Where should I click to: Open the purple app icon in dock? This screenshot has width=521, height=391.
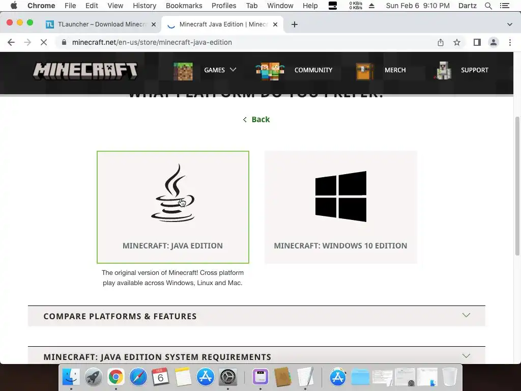pyautogui.click(x=260, y=377)
